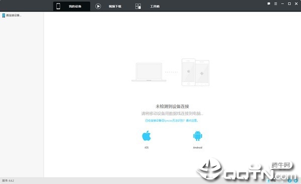This screenshot has width=301, height=184.
Task: Click the 版本: 6.6.2 version text
Action: pos(8,180)
